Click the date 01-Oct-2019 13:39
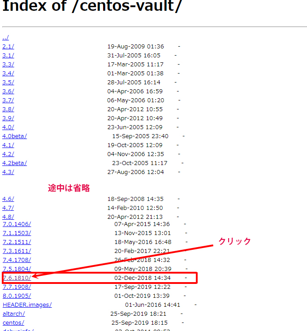This screenshot has height=331, width=307. coord(142,296)
